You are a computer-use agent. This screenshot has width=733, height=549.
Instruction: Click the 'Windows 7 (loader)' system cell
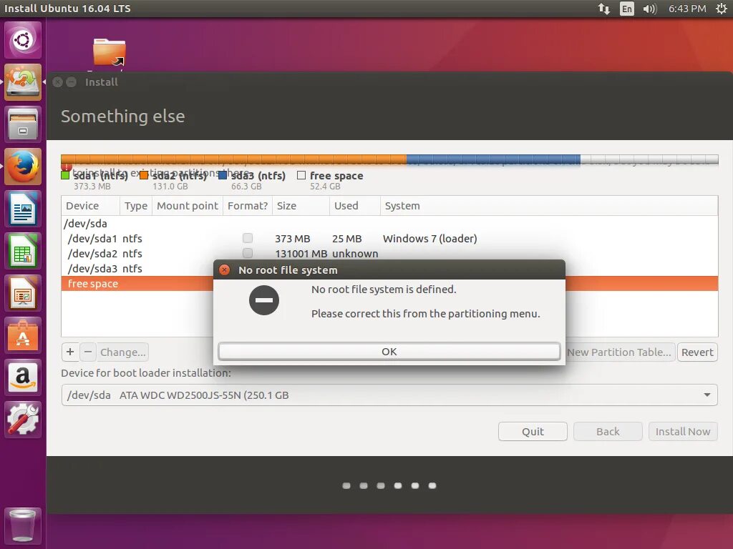tap(430, 239)
